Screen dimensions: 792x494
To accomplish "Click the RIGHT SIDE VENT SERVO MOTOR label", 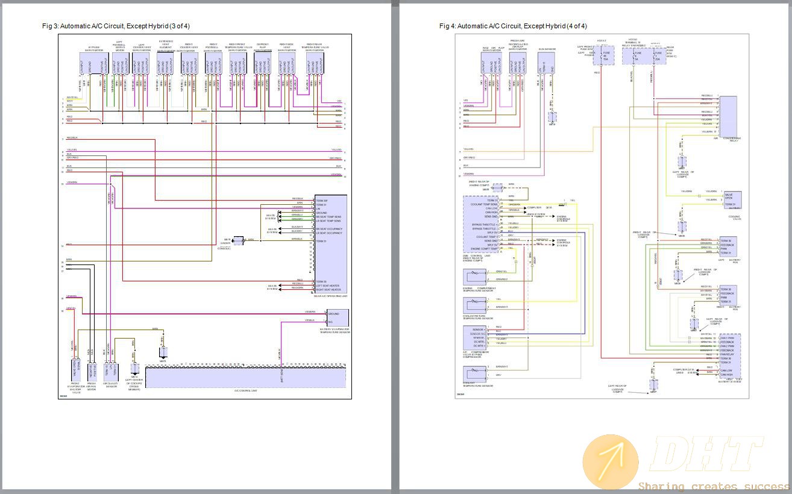I will click(286, 48).
